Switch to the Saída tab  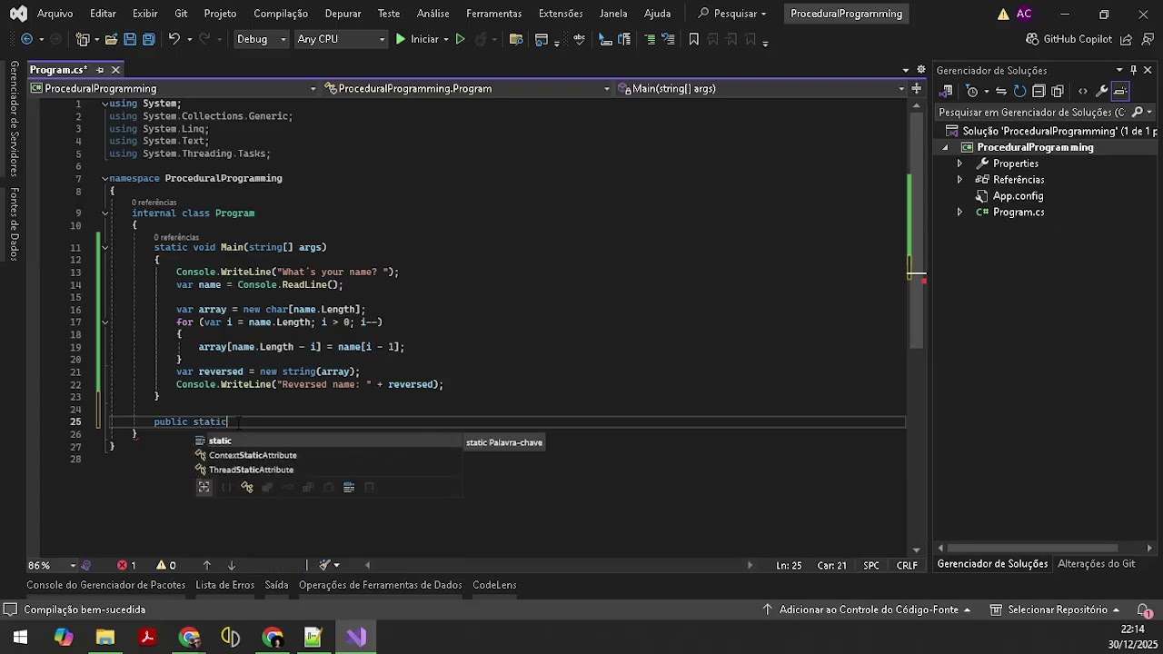tap(276, 586)
